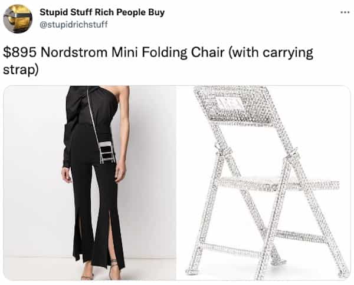Viewport: 354px width, 285px height.
Task: Click the word strap) on the second line
Action: tap(21, 70)
